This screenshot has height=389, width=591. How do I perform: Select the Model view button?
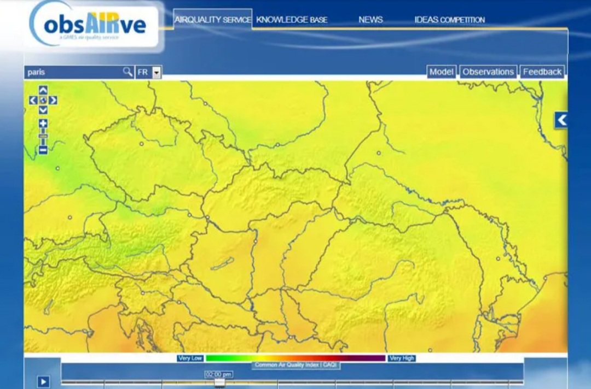click(441, 72)
